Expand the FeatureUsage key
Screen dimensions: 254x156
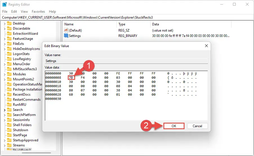point(5,39)
